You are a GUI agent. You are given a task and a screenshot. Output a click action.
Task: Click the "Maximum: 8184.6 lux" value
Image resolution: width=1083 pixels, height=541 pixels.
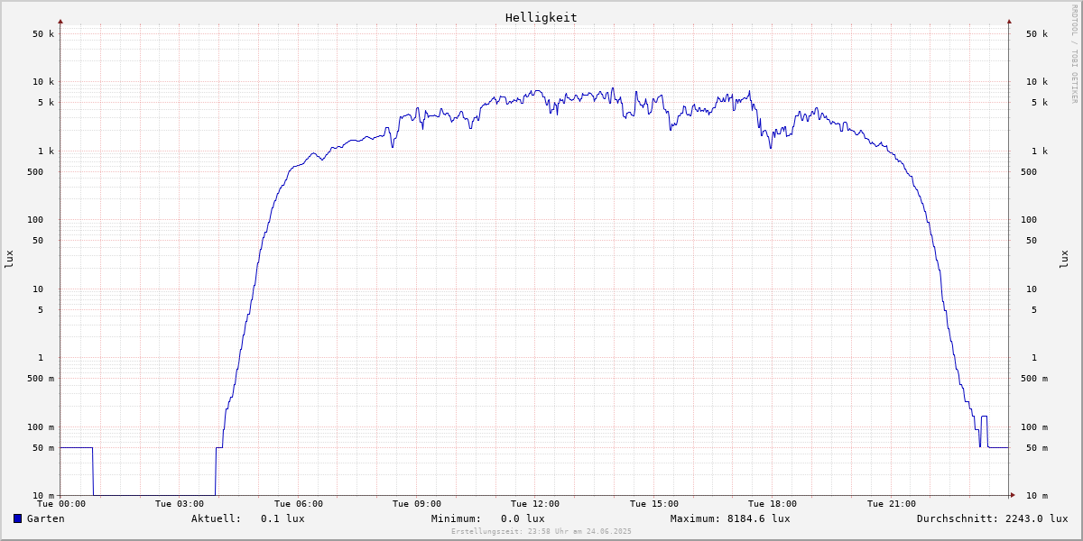tap(730, 518)
